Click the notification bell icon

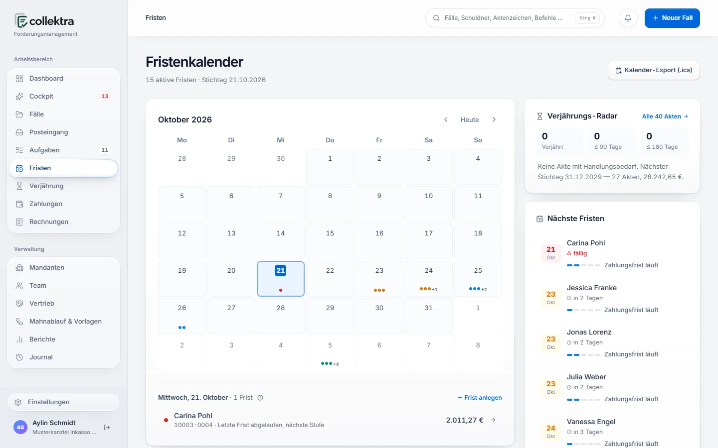[x=628, y=18]
